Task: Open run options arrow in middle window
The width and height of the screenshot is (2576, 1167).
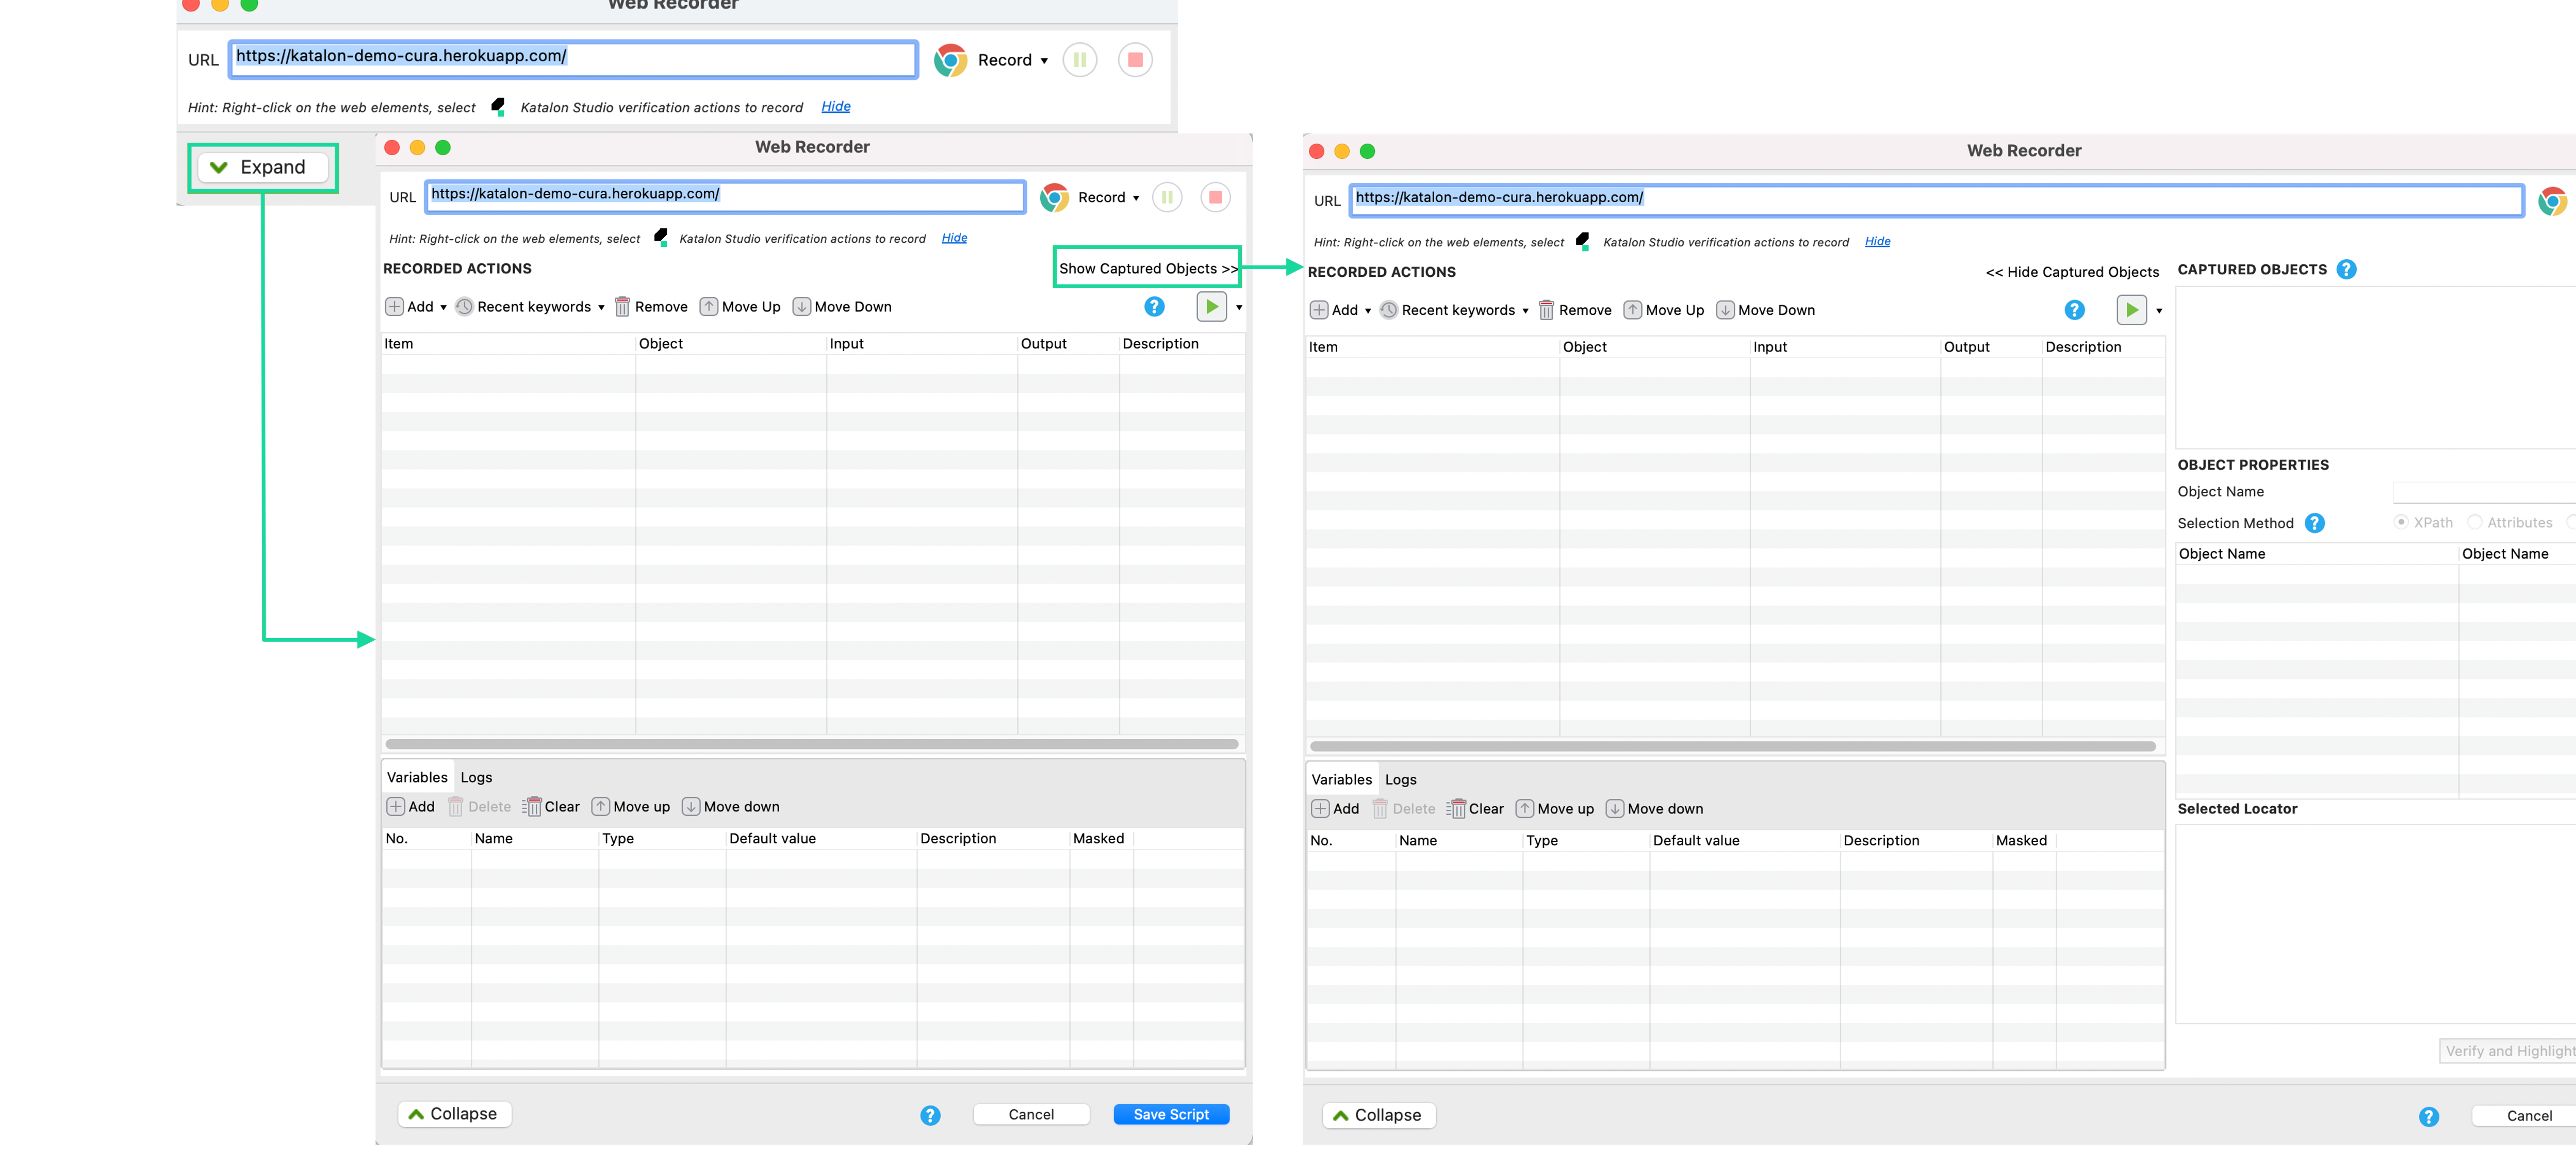Action: 1239,308
